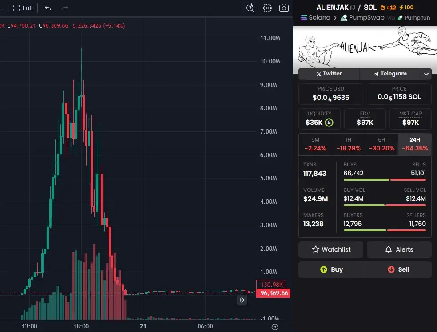This screenshot has width=437, height=332.
Task: Click the Buy button
Action: pos(332,269)
